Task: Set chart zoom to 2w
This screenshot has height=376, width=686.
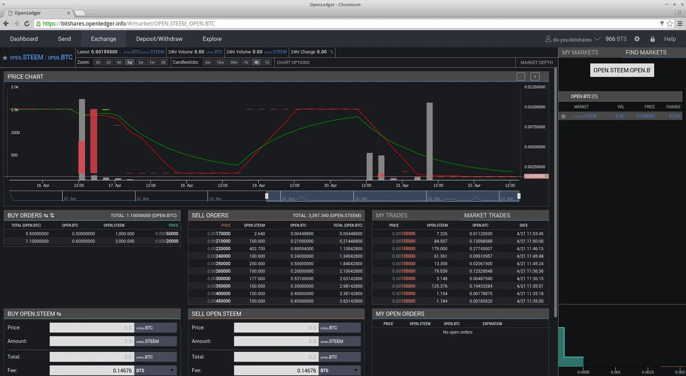Action: click(141, 63)
